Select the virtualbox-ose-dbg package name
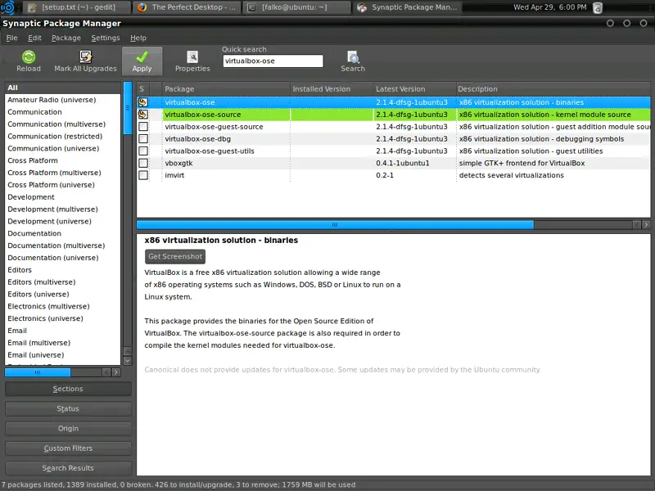 198,138
